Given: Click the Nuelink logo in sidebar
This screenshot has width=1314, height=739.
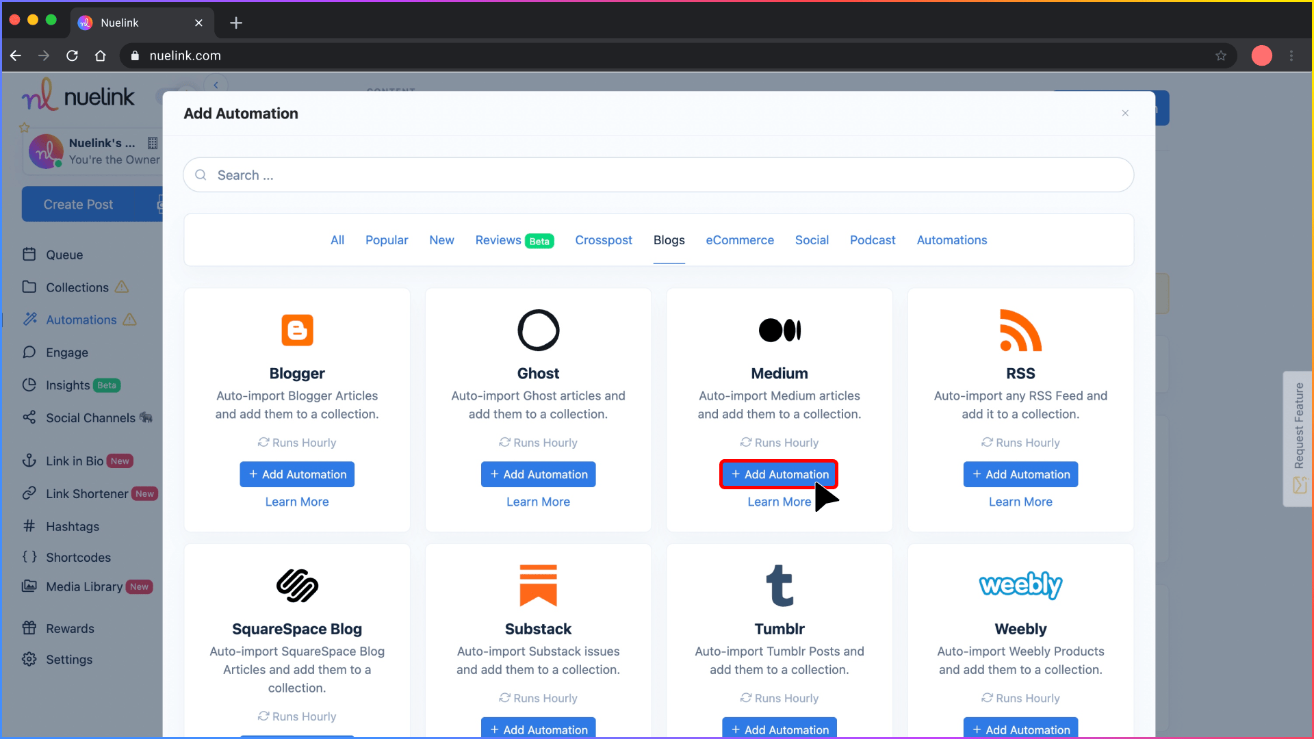Looking at the screenshot, I should (x=78, y=95).
